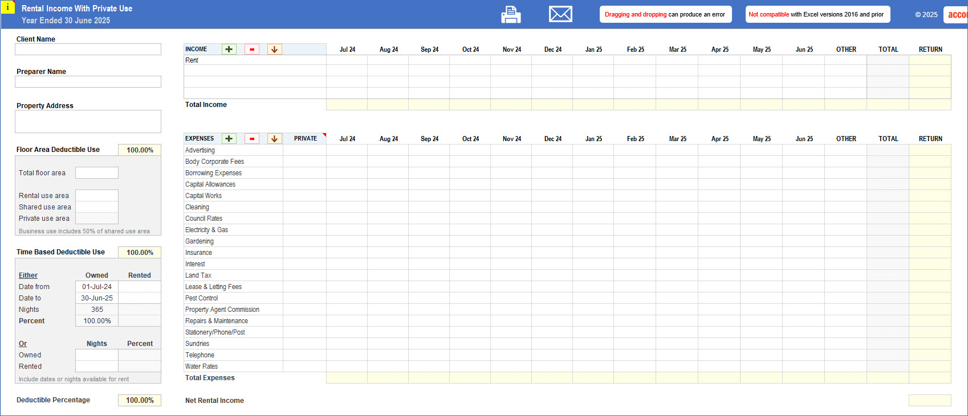Click the expenses RETURN column header

930,139
